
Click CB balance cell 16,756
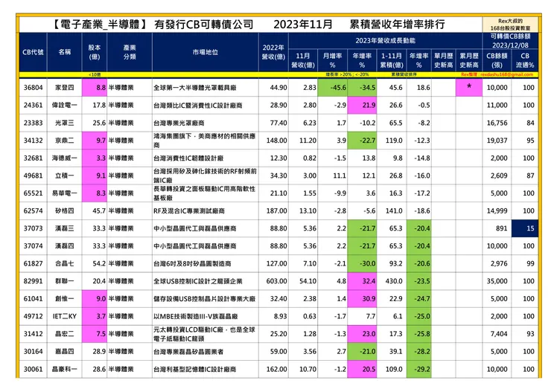497,123
